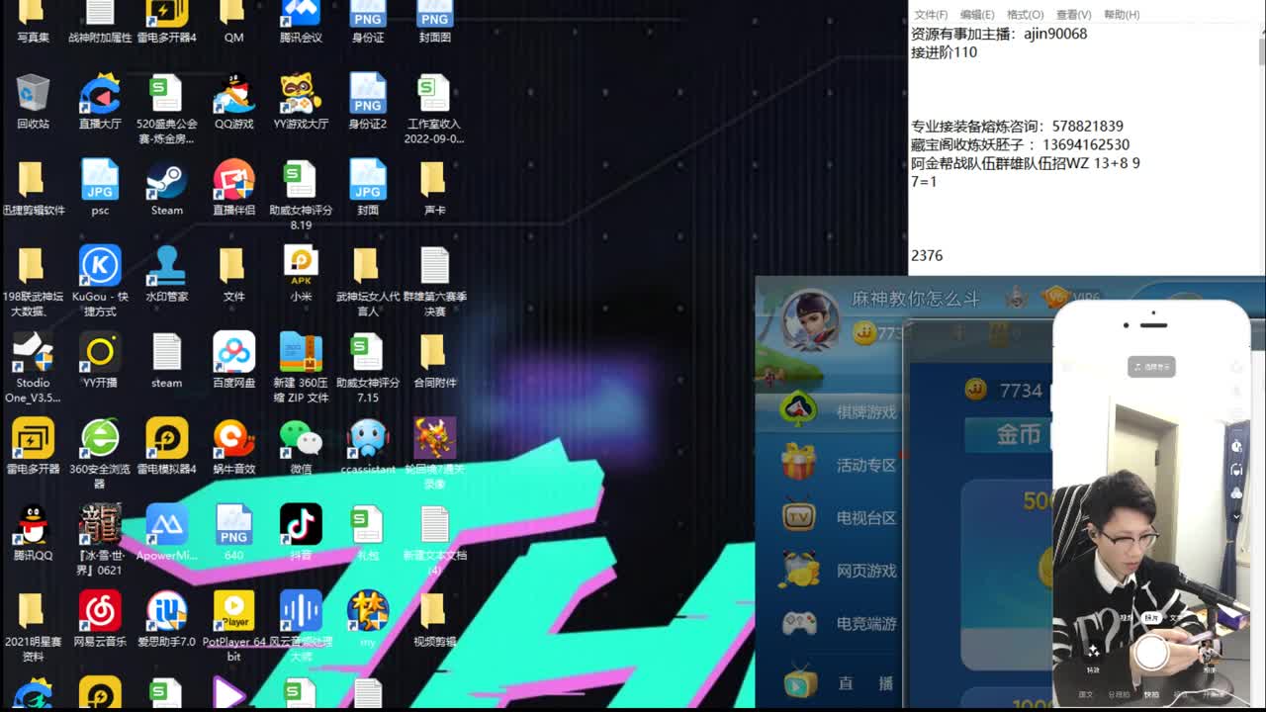Image resolution: width=1266 pixels, height=712 pixels.
Task: Launch YY游戏大厅 shortcut
Action: tap(301, 102)
